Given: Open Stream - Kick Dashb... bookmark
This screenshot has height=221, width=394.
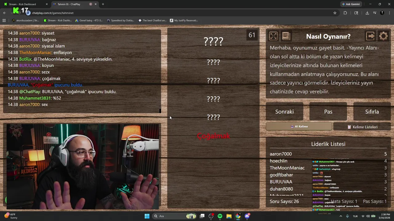Looking at the screenshot, I should tap(58, 21).
